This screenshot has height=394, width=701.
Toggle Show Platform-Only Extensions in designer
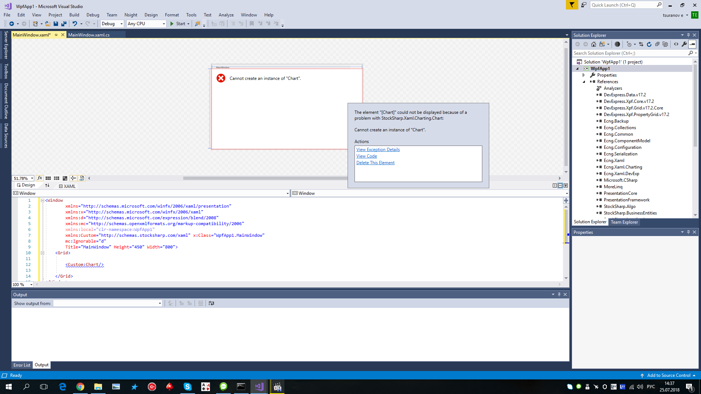coord(82,178)
